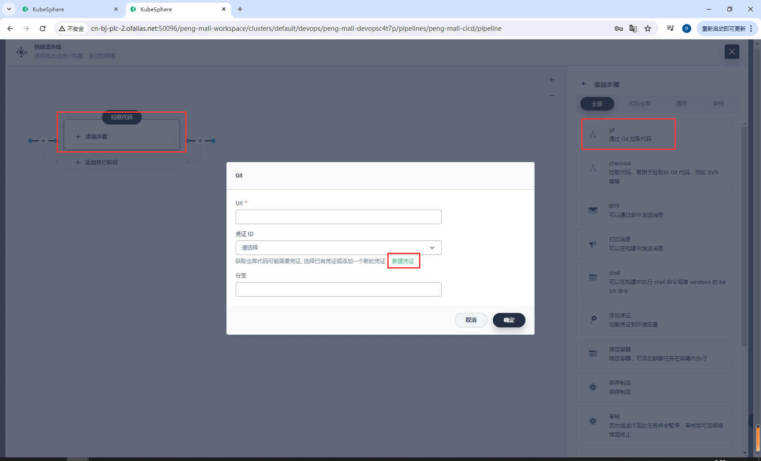Bookmark this page with the star

648,29
